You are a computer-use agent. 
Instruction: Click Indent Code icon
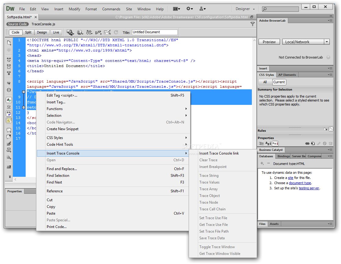coord(9,167)
